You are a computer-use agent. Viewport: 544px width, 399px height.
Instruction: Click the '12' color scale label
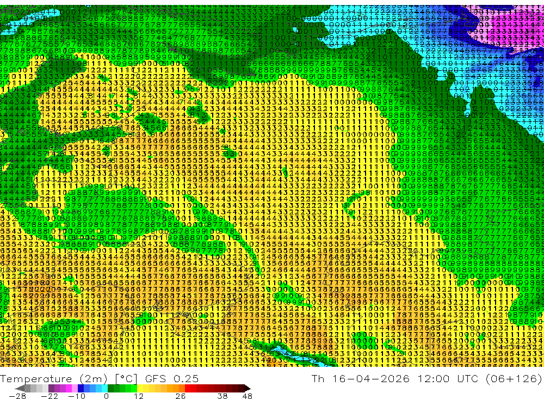(139, 396)
